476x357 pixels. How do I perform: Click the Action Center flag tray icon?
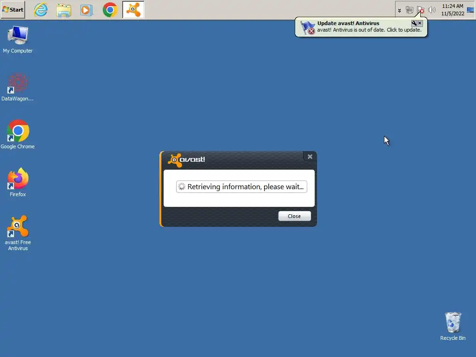[420, 10]
